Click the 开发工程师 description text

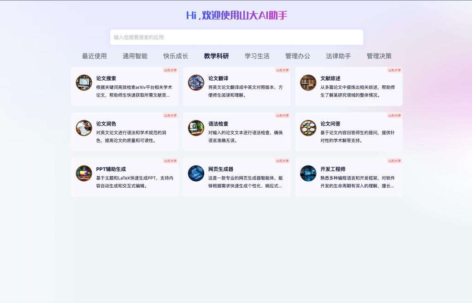[358, 182]
